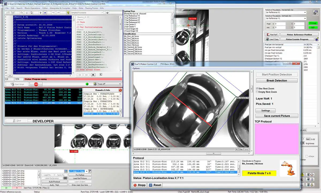Click the pink TCP Protocol area

coord(277,139)
